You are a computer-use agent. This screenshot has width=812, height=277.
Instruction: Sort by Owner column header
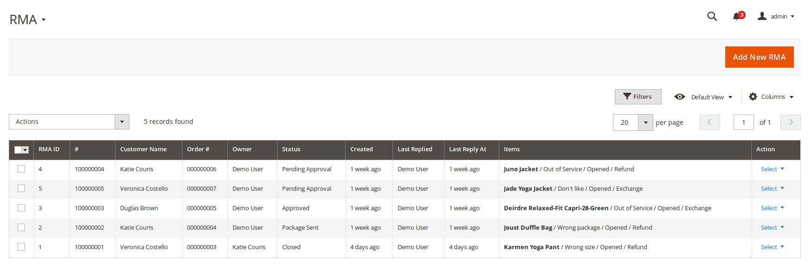tap(252, 149)
